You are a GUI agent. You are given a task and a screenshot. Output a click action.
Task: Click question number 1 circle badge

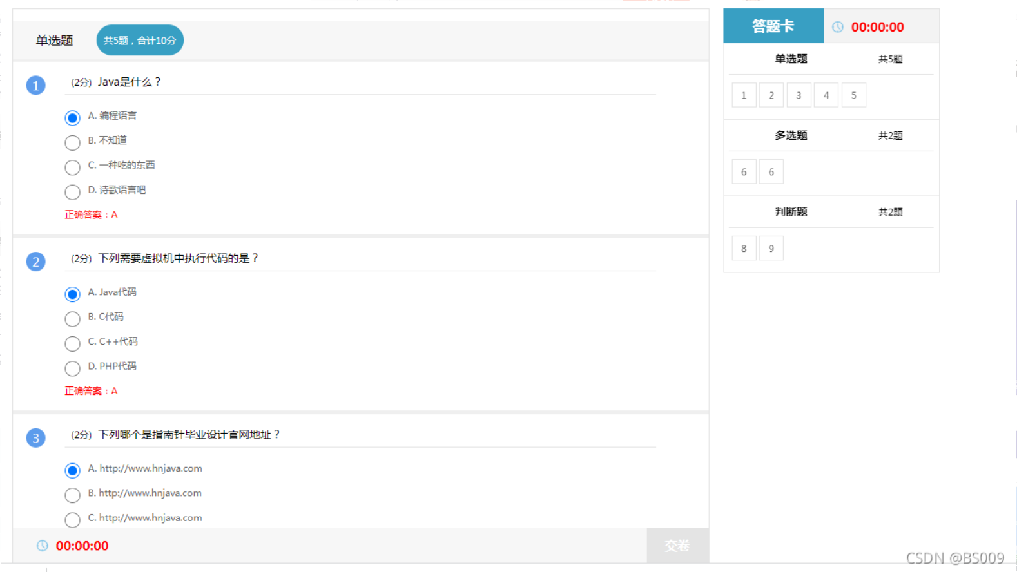[36, 85]
